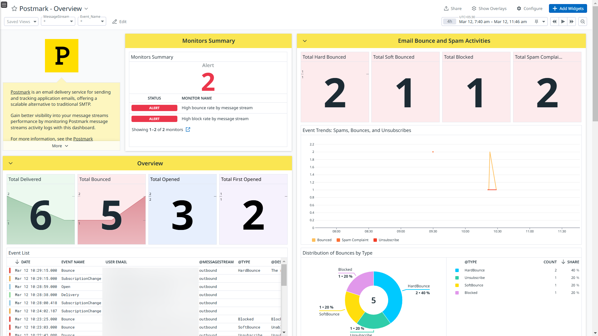The height and width of the screenshot is (336, 598).
Task: Pin the current time range
Action: [536, 22]
